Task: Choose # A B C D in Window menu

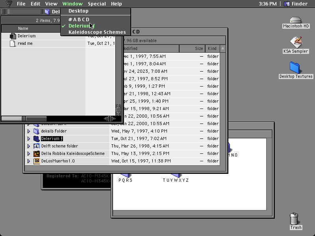Action: [x=96, y=19]
